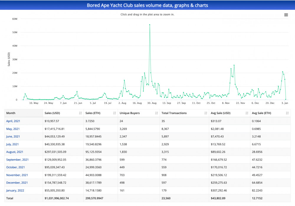Image resolution: width=295 pixels, height=206 pixels.
Task: Open the October, 2021 month link
Action: click(15, 167)
